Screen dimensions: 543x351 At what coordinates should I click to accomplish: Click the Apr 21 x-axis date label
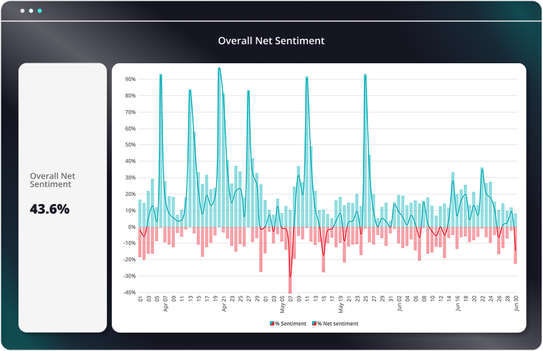coord(224,305)
